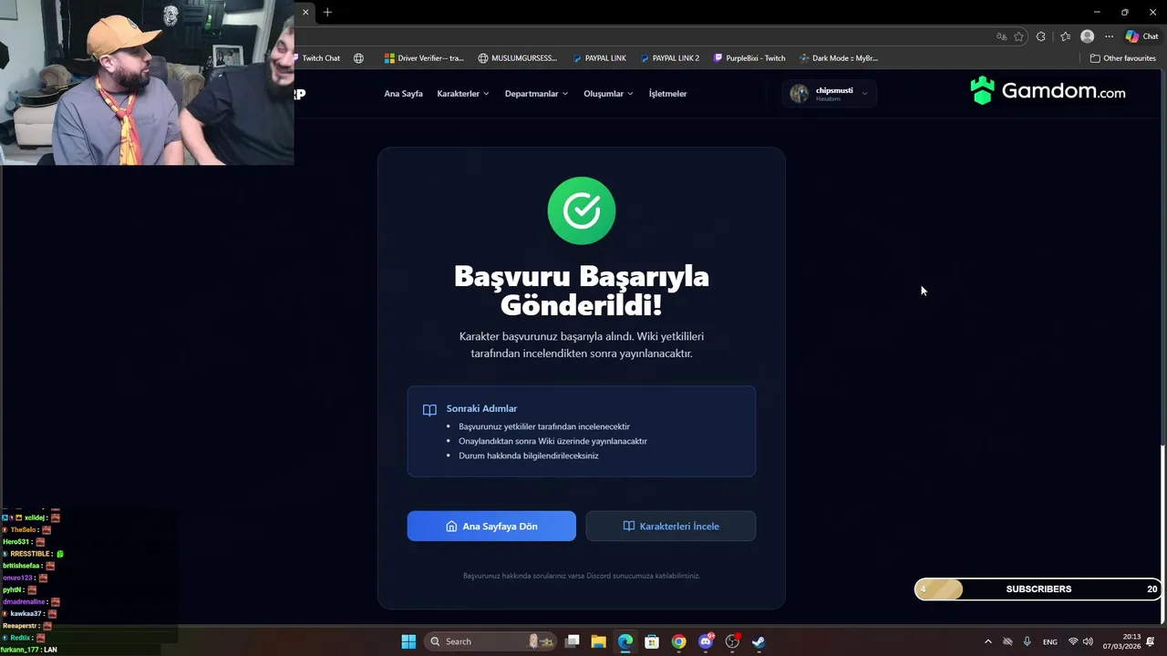Screen dimensions: 1167x656
Task: Open the Other favourites folder
Action: tap(1123, 58)
